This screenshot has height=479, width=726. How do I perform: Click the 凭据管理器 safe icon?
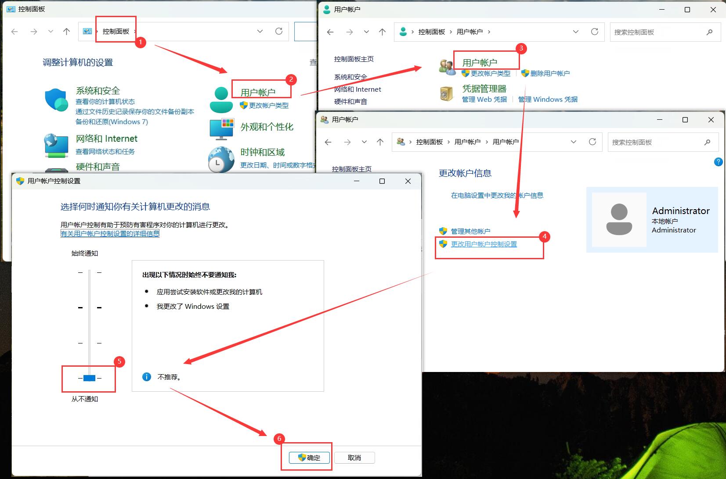[446, 93]
